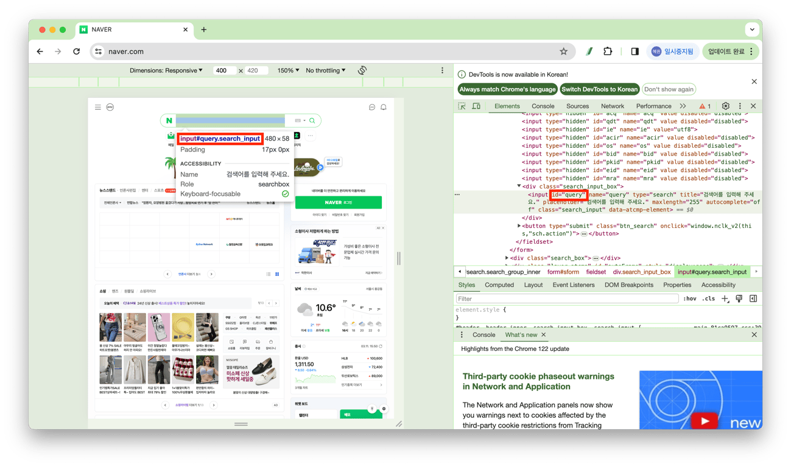
Task: Click the viewport width field showing 400
Action: 224,71
